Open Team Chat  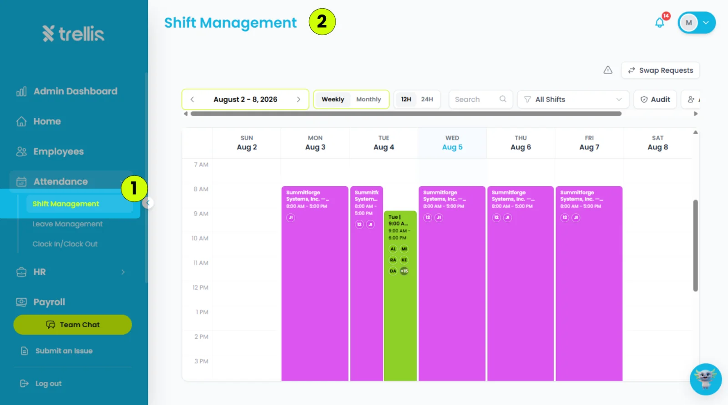(73, 325)
